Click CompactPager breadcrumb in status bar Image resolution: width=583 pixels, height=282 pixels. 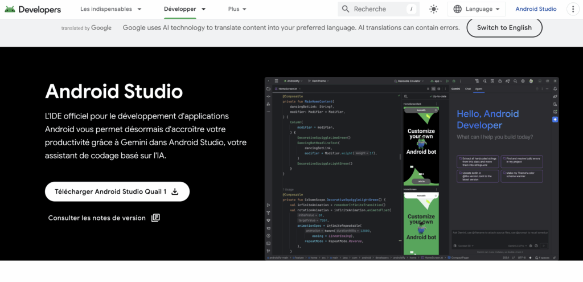coord(458,258)
